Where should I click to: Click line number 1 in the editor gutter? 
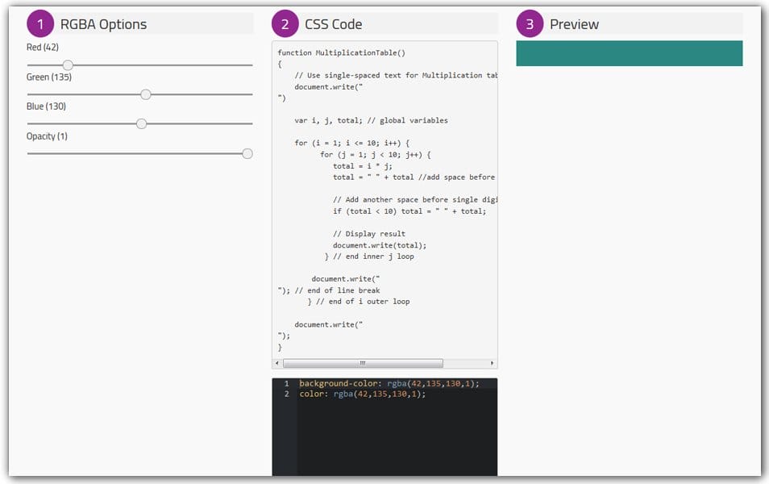pos(285,383)
